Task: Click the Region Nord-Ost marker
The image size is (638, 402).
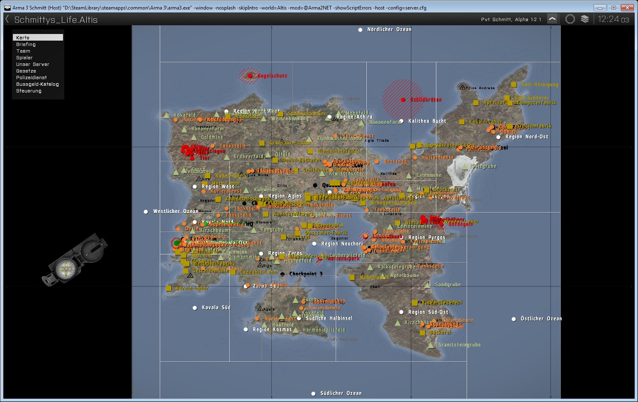Action: click(498, 137)
